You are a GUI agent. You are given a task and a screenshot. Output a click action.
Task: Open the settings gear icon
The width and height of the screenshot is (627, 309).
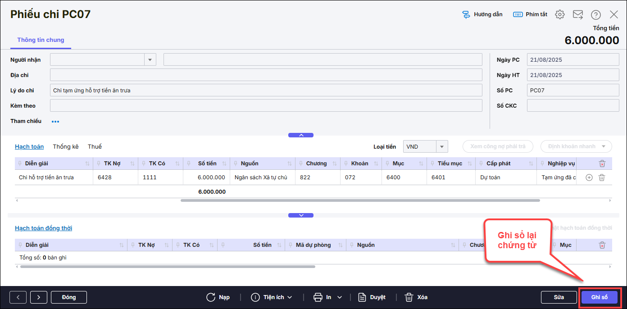[559, 14]
